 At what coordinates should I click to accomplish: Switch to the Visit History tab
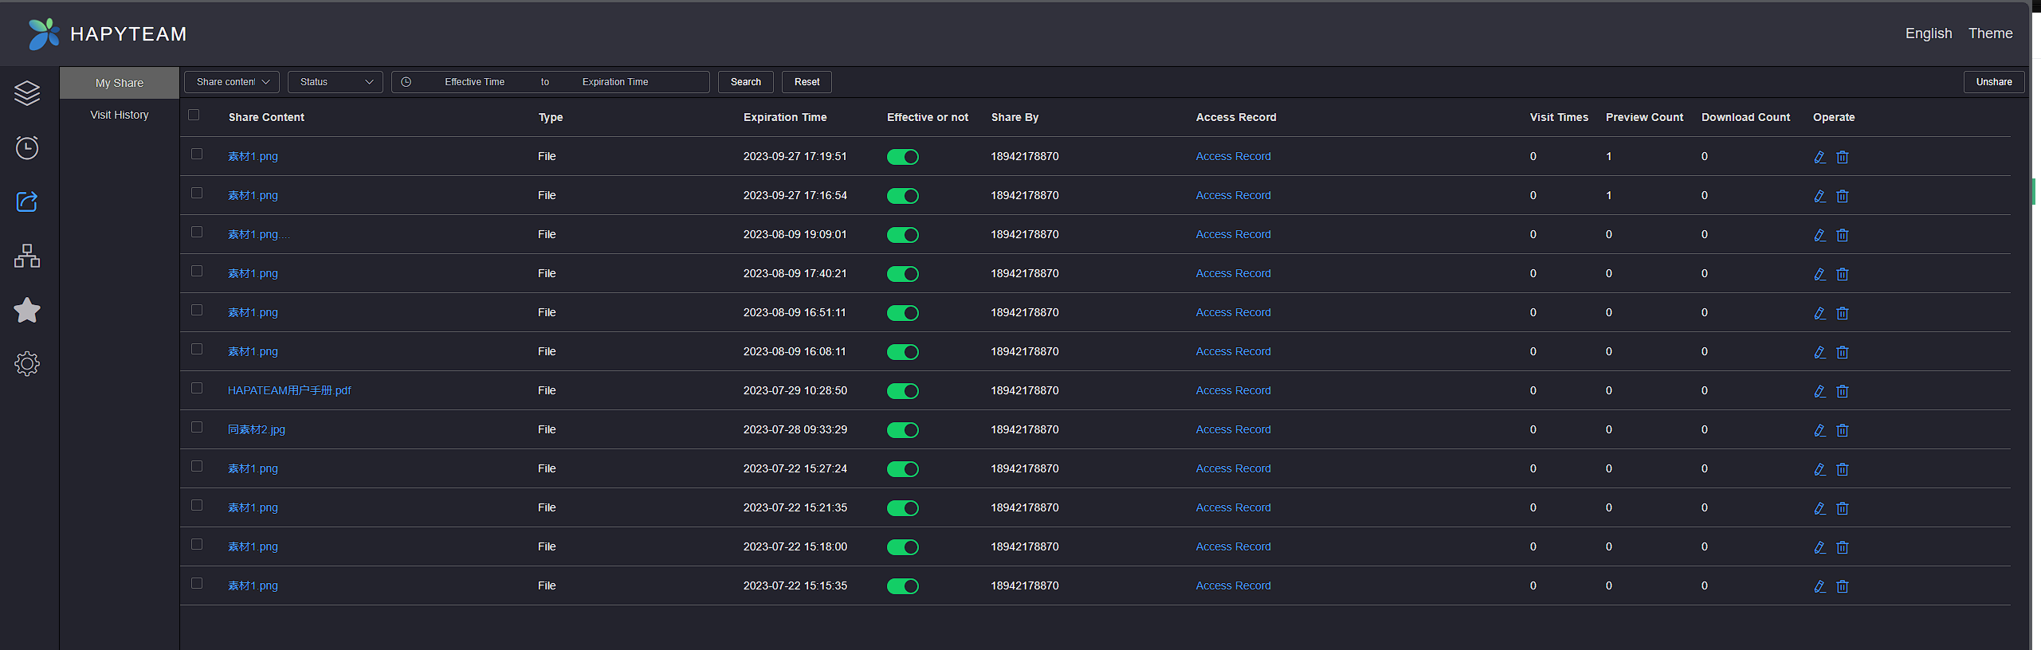point(120,115)
